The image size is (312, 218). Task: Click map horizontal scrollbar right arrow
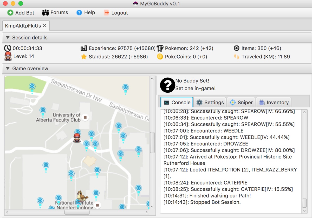click(x=147, y=212)
